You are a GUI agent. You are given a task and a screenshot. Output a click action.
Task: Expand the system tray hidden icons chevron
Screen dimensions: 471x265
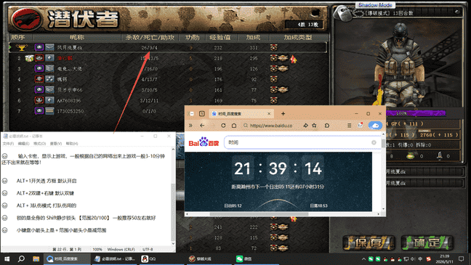[x=363, y=258]
